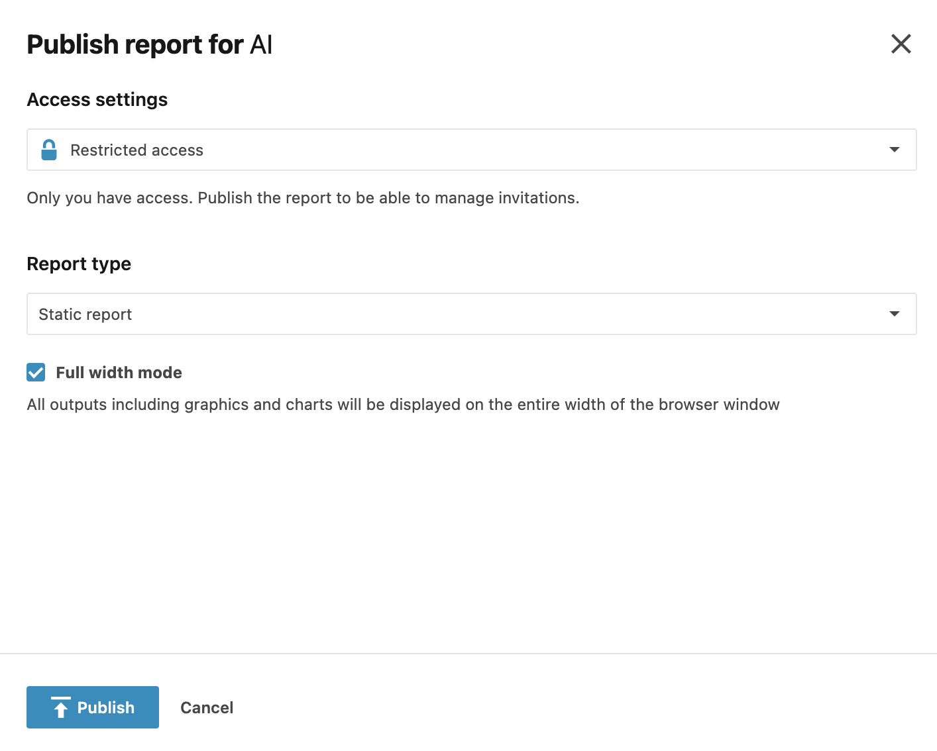Close the Publish report dialog
937x751 pixels.
(x=901, y=44)
